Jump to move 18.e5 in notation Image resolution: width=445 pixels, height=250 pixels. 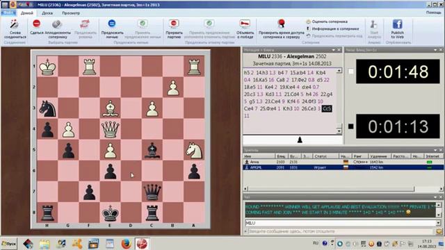250,87
